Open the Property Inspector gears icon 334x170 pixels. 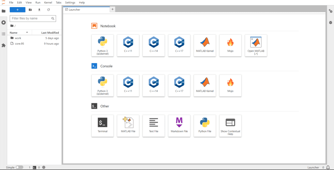330,11
